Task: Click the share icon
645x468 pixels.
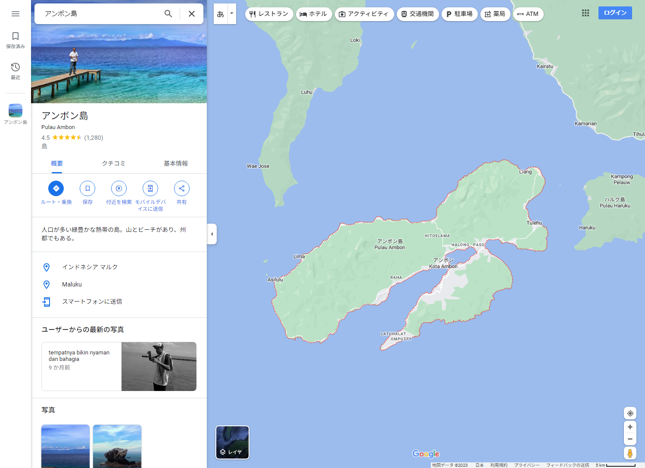Action: point(182,188)
